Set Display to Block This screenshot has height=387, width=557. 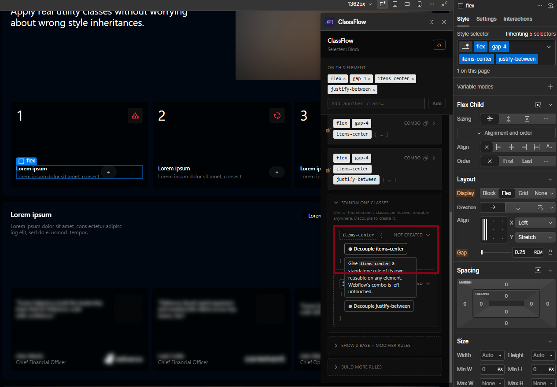489,193
